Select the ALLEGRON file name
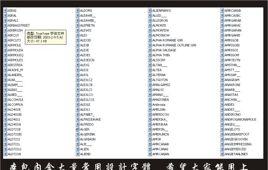This screenshot has width=268, height=170. click(x=160, y=21)
